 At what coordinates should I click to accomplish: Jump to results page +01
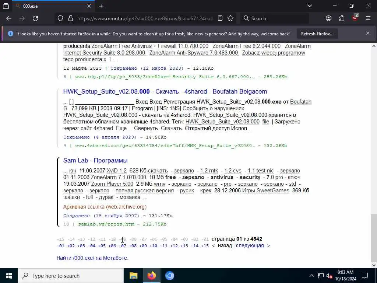(60, 246)
